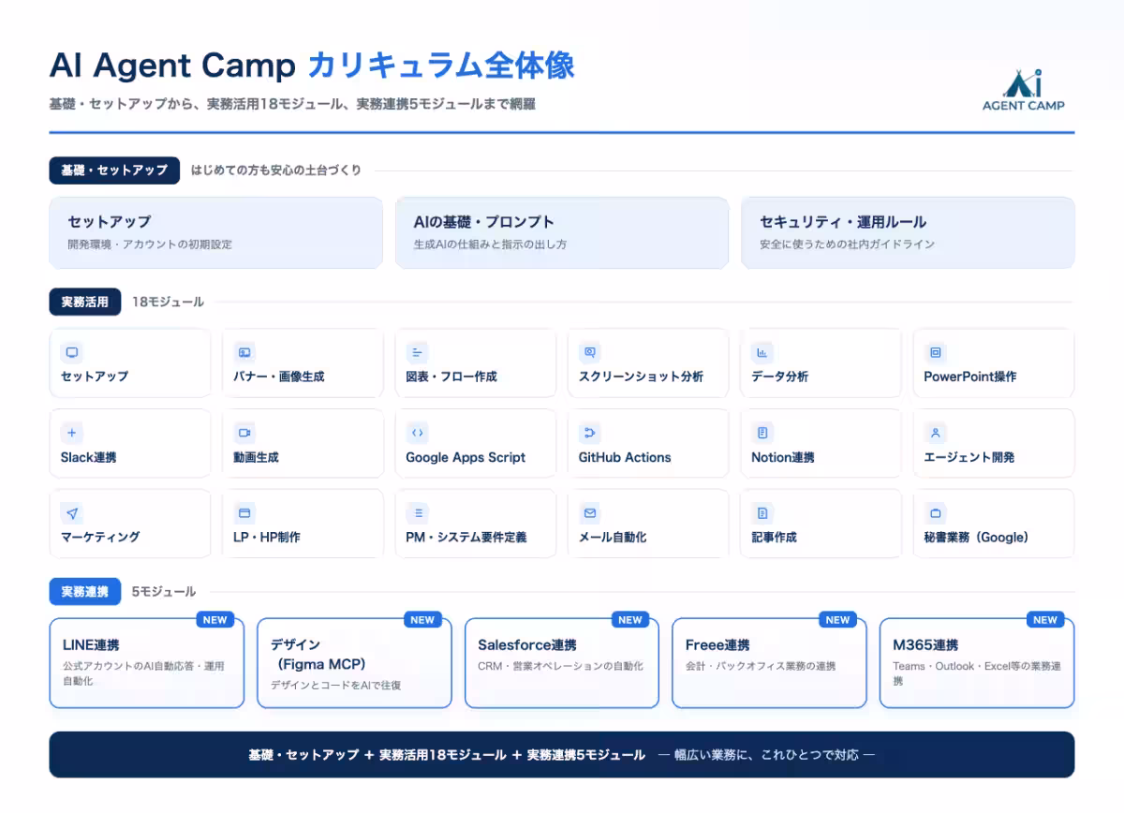Viewport: 1124px width, 813px height.
Task: Open the Salesforce連携 module card
Action: 562,662
